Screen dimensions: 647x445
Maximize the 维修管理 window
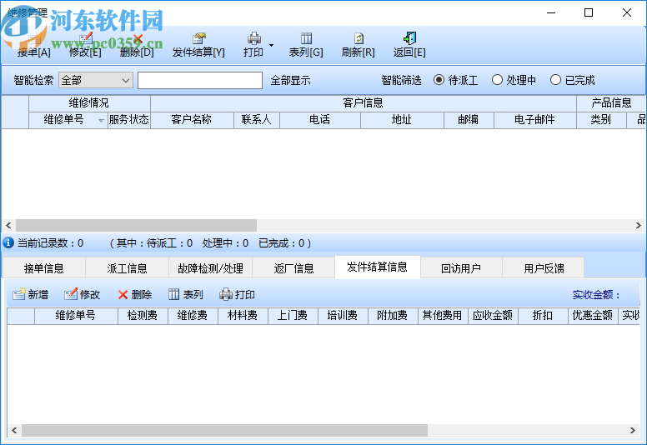click(x=589, y=12)
